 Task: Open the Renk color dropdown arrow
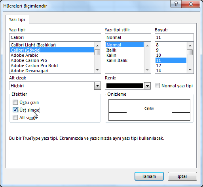click(147, 86)
